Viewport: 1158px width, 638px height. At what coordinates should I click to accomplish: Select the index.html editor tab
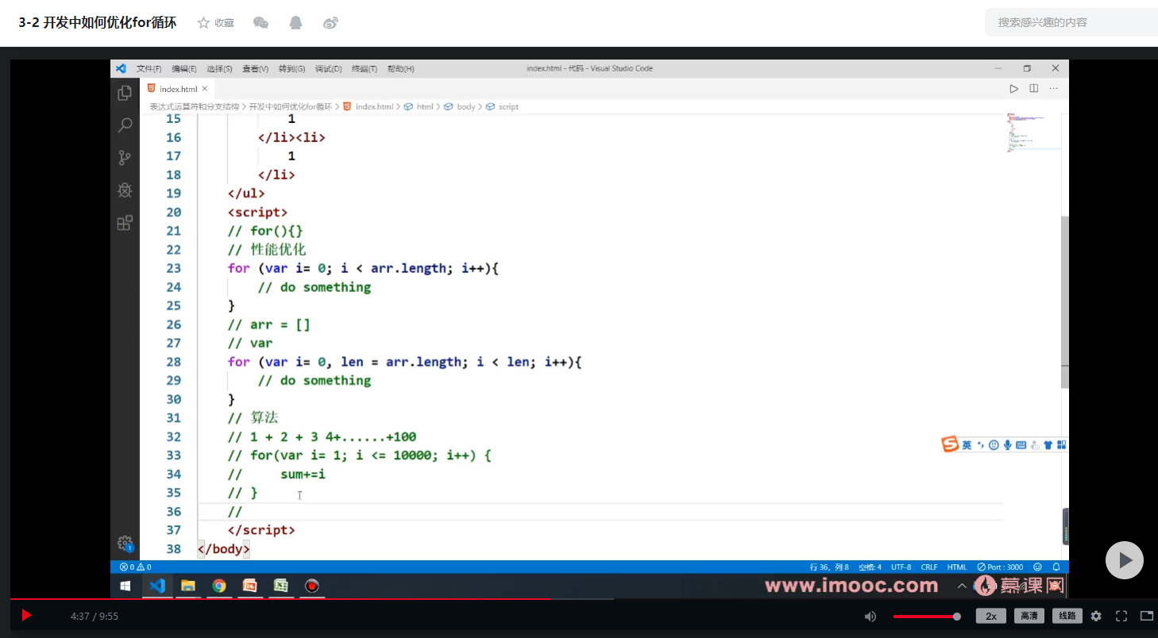[178, 89]
